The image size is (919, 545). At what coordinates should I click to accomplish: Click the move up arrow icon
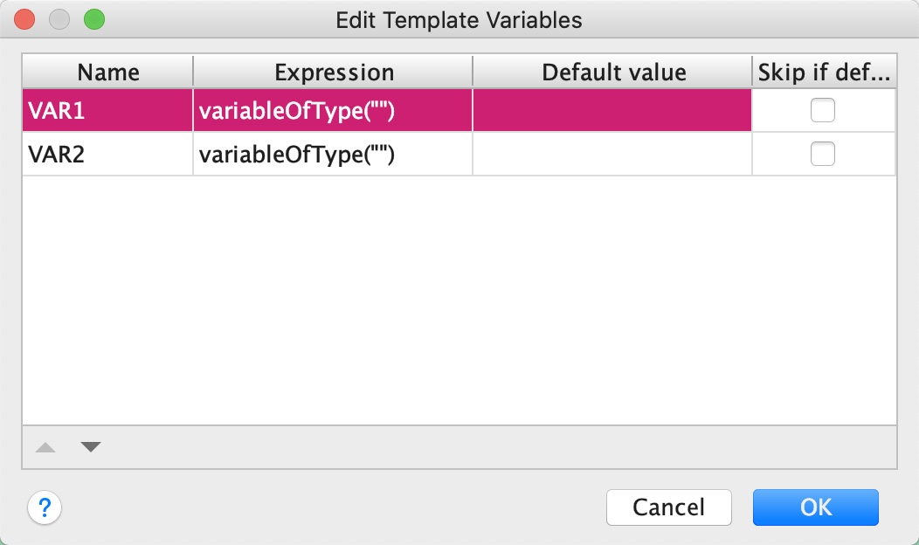45,447
